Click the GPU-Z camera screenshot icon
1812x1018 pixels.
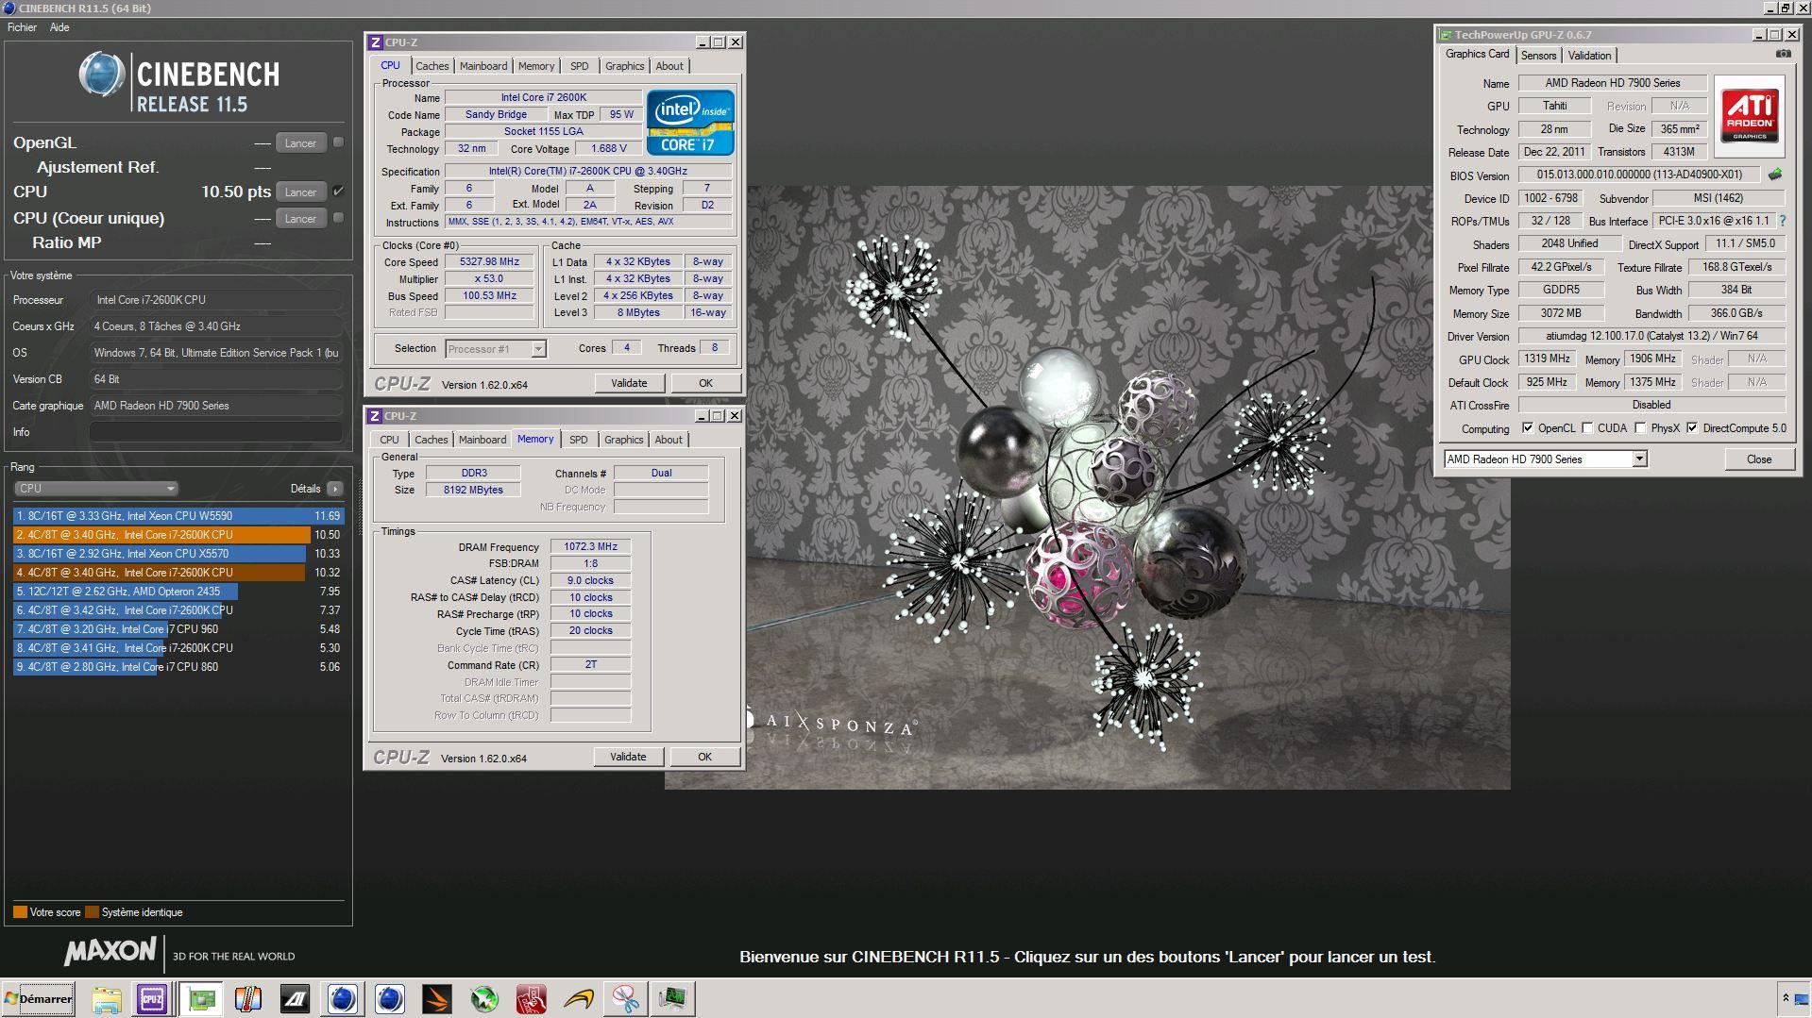pos(1783,55)
